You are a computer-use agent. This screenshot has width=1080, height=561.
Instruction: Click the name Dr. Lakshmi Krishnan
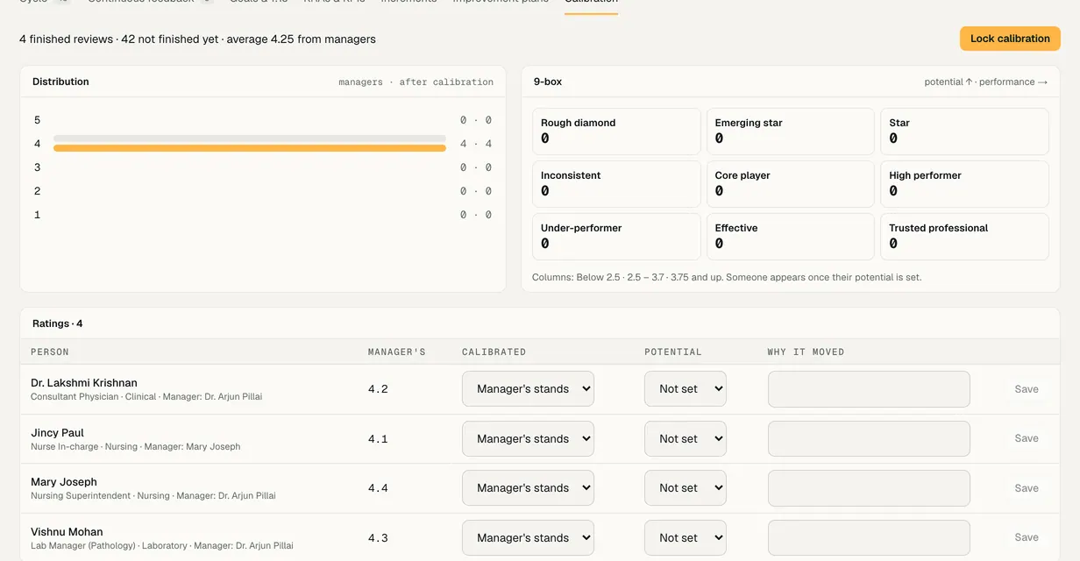click(x=84, y=383)
